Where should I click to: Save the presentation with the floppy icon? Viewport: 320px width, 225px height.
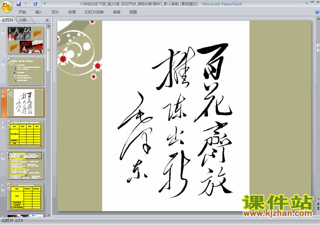(18, 4)
